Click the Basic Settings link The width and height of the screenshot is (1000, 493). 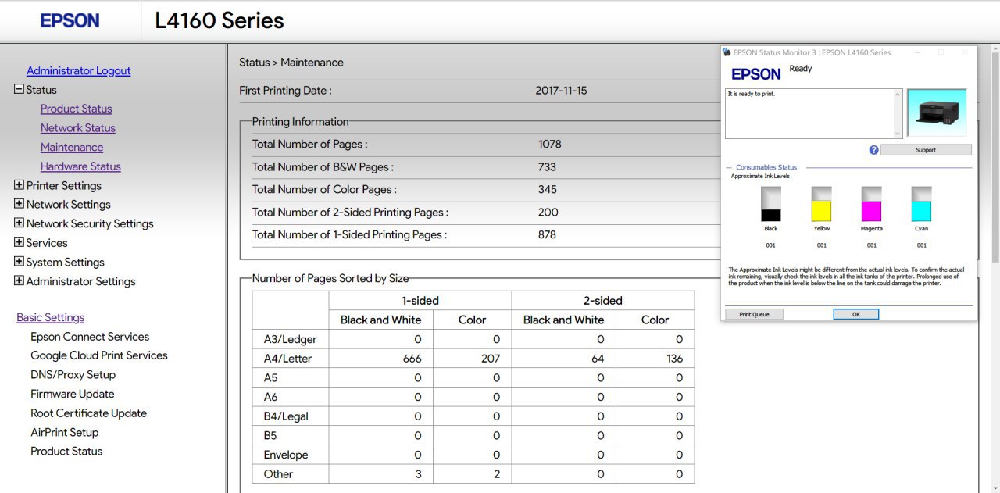tap(50, 317)
